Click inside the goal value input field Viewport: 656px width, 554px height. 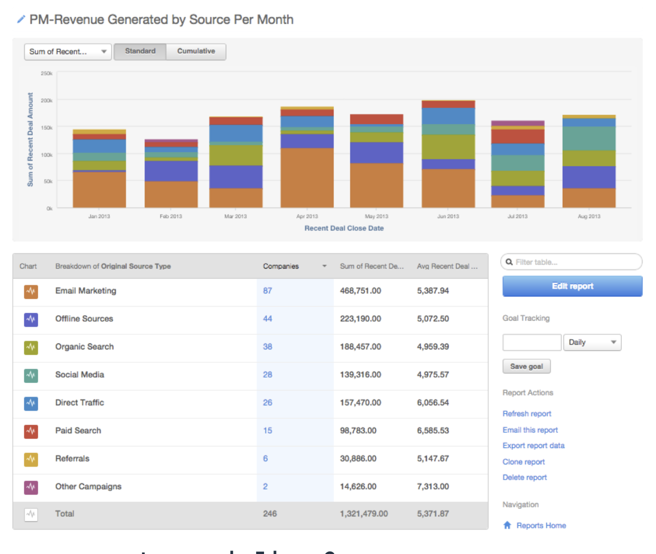point(531,342)
